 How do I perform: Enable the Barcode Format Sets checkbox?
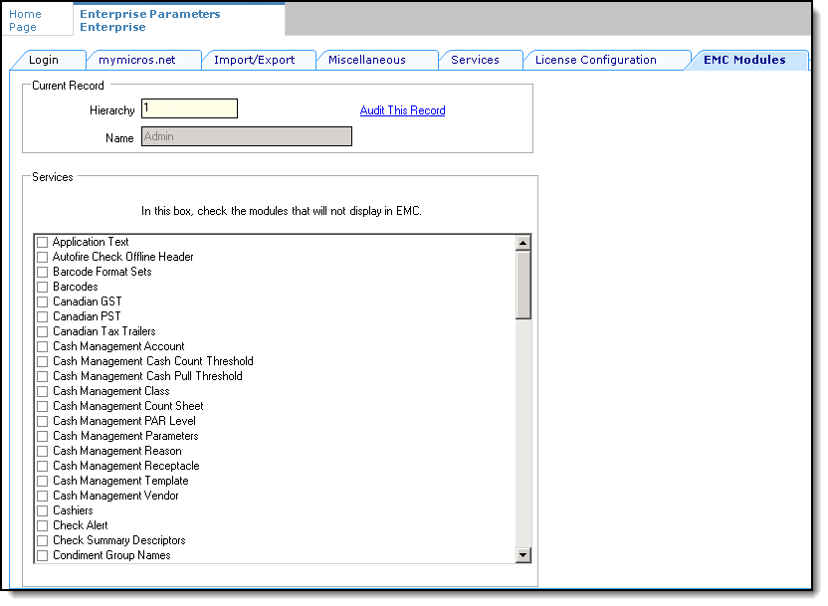42,272
